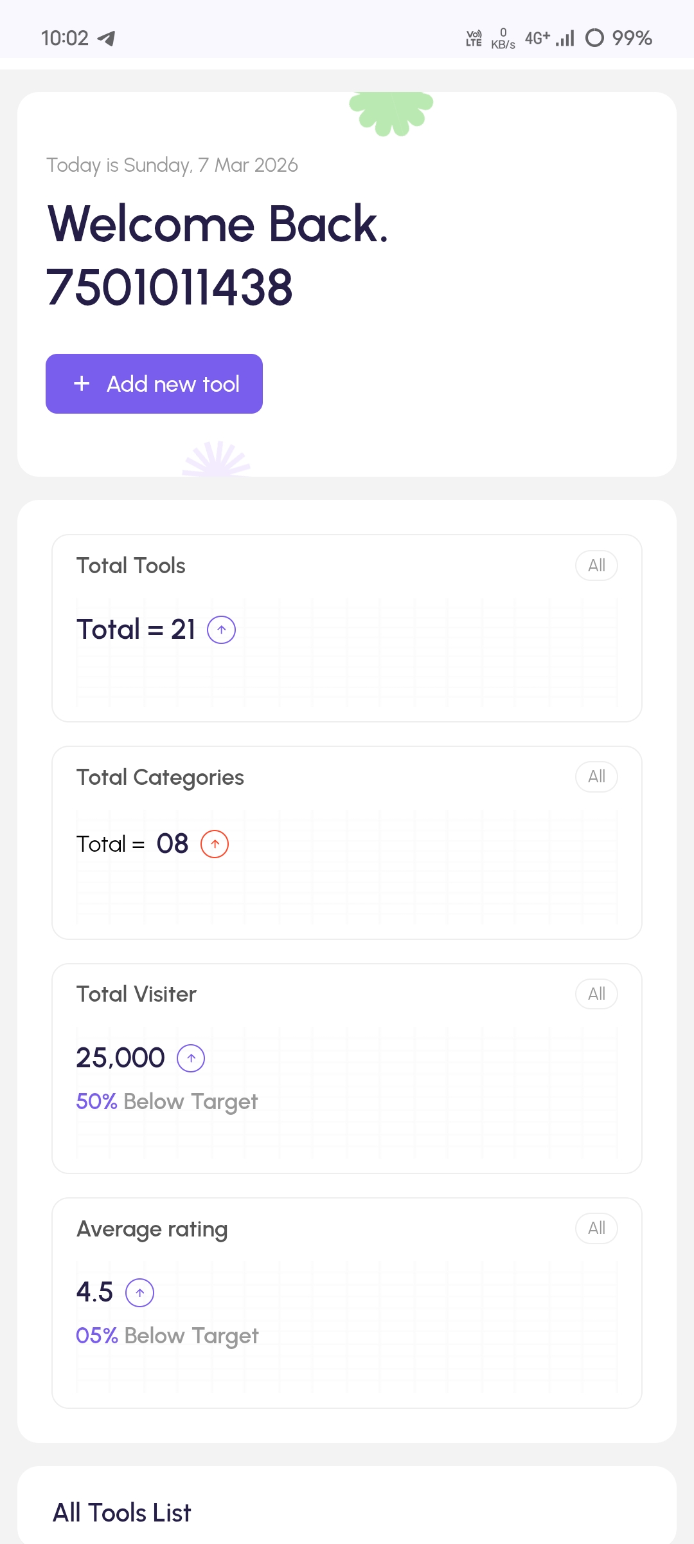The height and width of the screenshot is (1544, 694).
Task: Tap the up-arrow icon beside Total = 21
Action: [221, 630]
